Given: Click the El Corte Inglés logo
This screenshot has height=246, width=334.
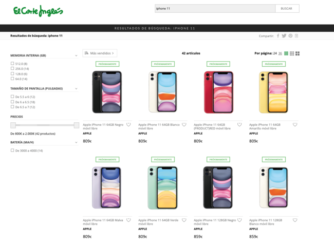Looking at the screenshot, I should click(x=38, y=11).
